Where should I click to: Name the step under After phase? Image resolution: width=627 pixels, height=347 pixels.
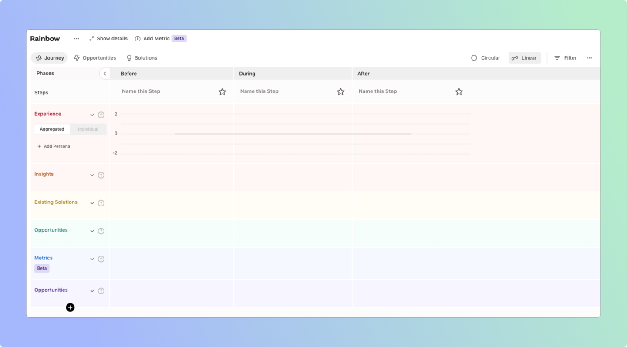(x=378, y=91)
